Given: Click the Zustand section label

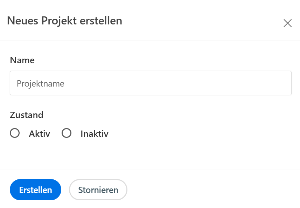Looking at the screenshot, I should 27,115.
